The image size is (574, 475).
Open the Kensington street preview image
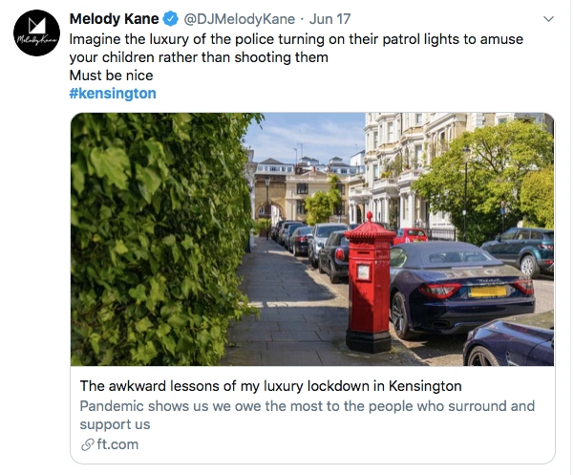312,239
